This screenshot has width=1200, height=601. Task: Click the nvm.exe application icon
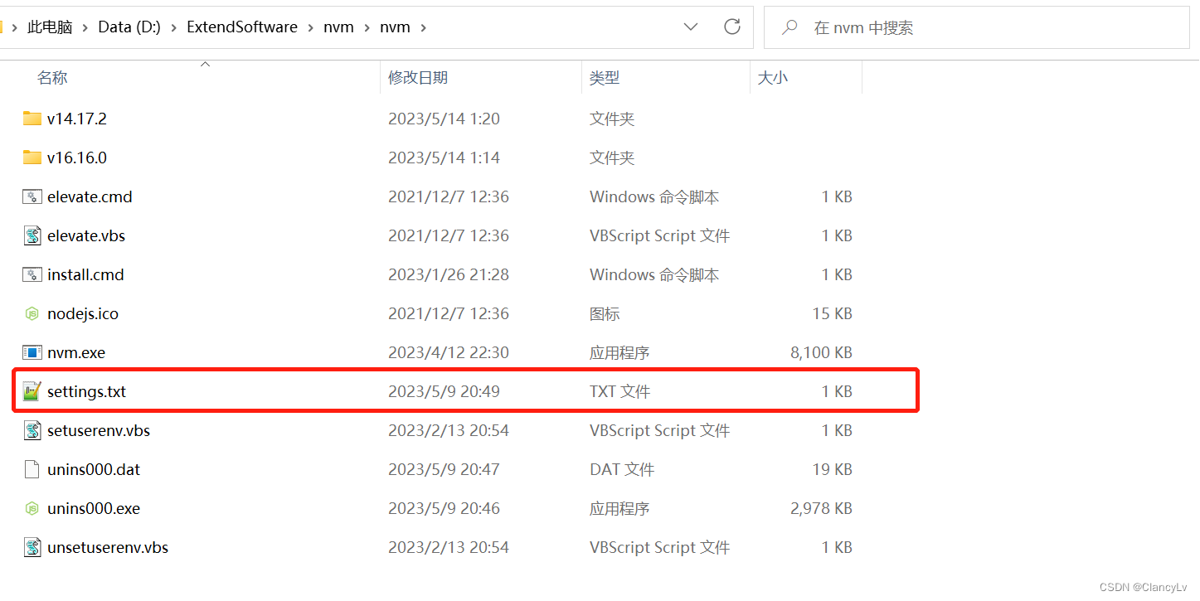[x=32, y=352]
